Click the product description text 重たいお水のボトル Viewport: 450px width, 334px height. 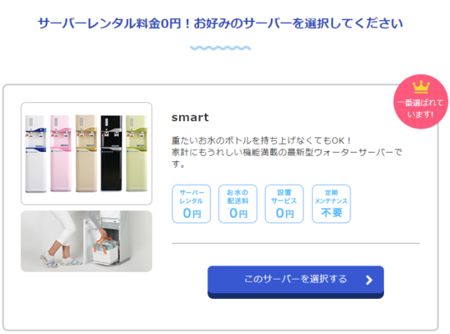point(286,152)
